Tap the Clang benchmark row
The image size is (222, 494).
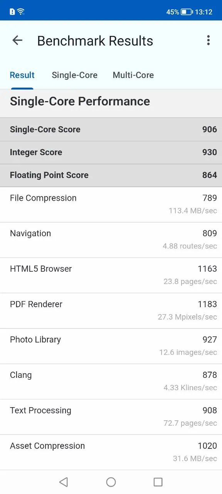111,382
